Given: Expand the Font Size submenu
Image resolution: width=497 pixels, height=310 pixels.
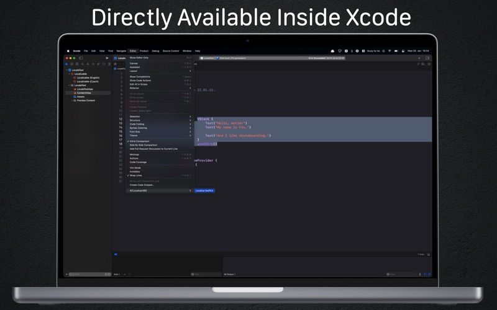Looking at the screenshot, I should 158,132.
